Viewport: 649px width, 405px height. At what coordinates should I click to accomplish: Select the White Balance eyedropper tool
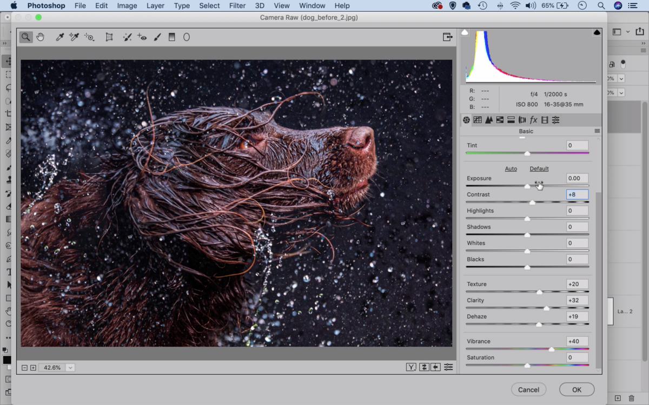[x=59, y=37]
